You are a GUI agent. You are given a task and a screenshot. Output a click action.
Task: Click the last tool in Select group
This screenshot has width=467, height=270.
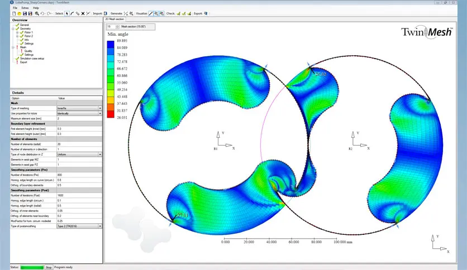click(x=88, y=13)
